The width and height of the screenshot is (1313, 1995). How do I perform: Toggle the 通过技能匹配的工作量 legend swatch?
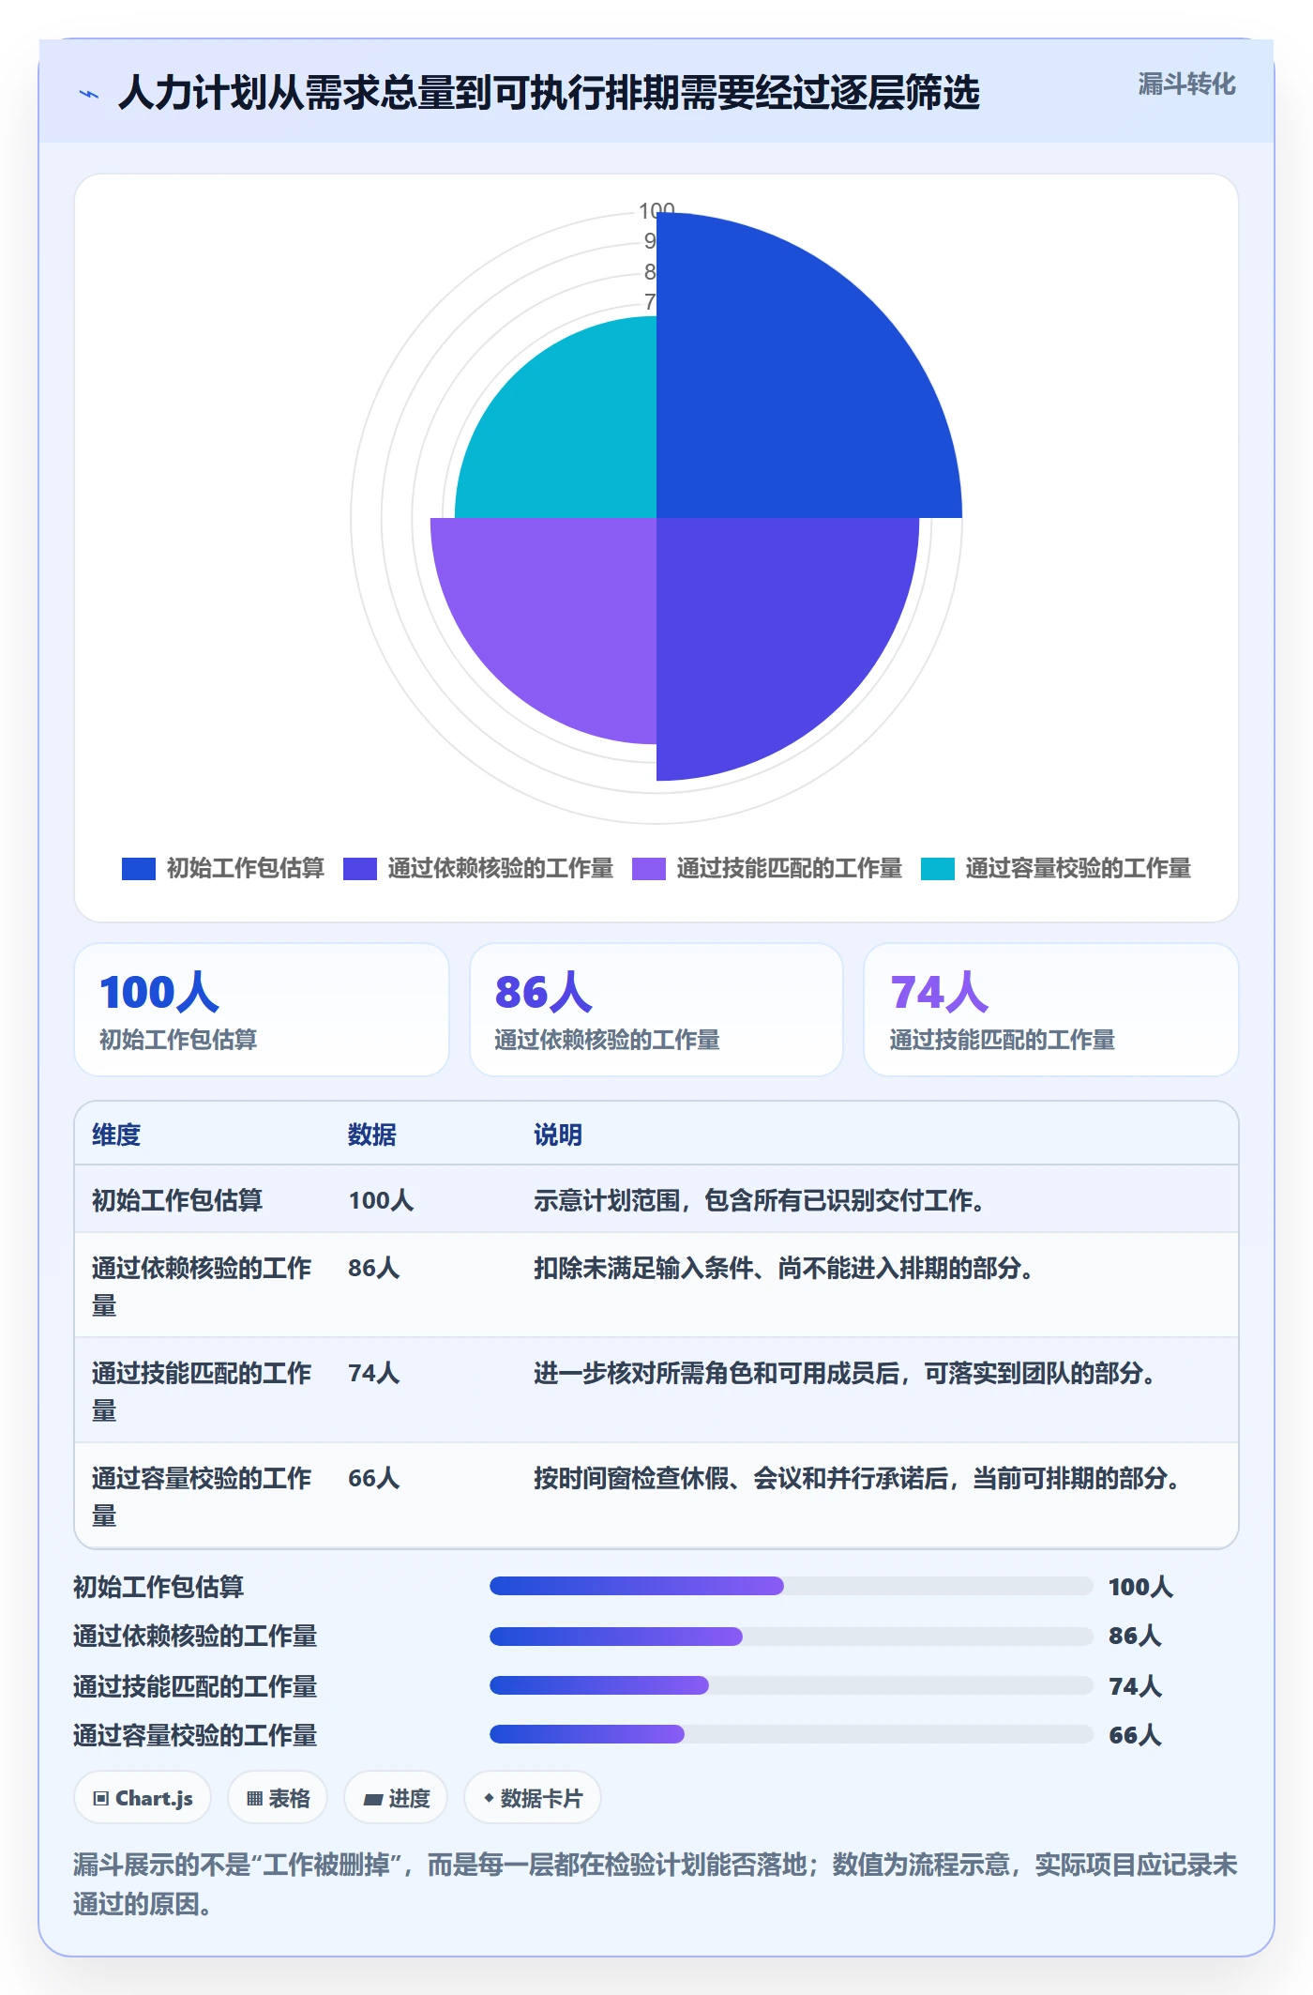(649, 869)
